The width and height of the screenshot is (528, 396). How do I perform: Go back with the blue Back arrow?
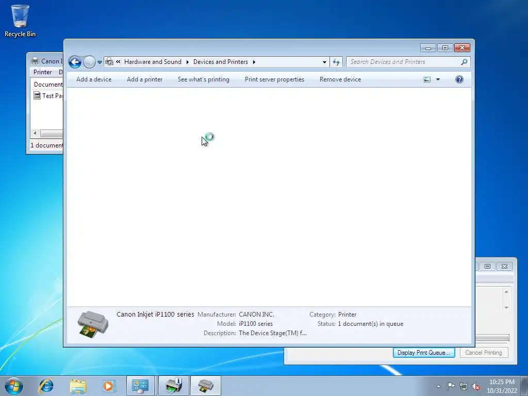[75, 62]
